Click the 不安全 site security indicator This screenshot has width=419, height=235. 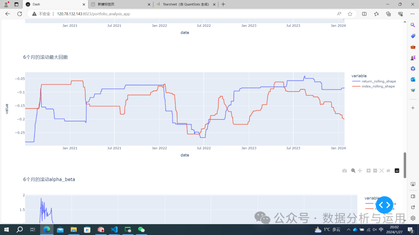click(x=42, y=14)
